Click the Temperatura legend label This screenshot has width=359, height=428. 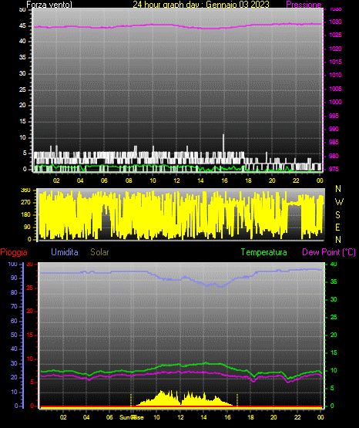[264, 252]
